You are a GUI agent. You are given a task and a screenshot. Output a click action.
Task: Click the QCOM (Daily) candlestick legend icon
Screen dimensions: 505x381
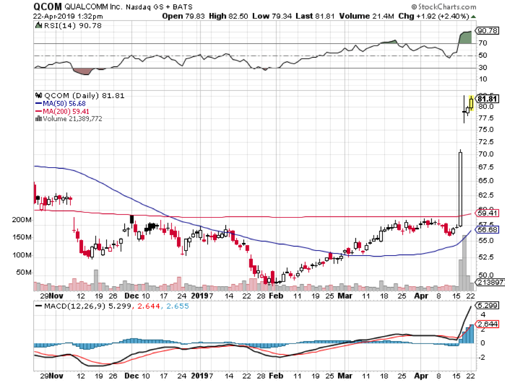(38, 96)
